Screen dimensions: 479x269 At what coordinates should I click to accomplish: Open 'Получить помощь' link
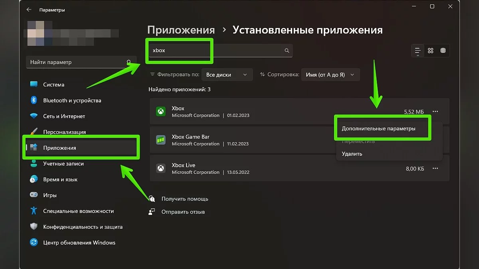tap(184, 199)
